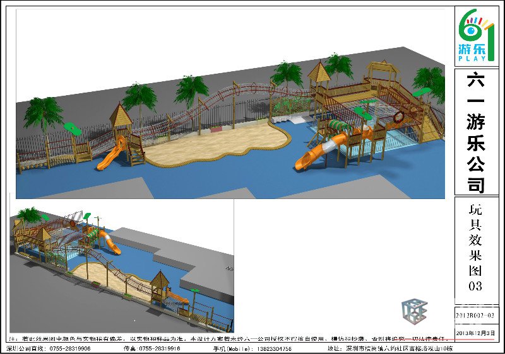
Task: Select the lower-left perspective view thumbnail
Action: (121, 266)
